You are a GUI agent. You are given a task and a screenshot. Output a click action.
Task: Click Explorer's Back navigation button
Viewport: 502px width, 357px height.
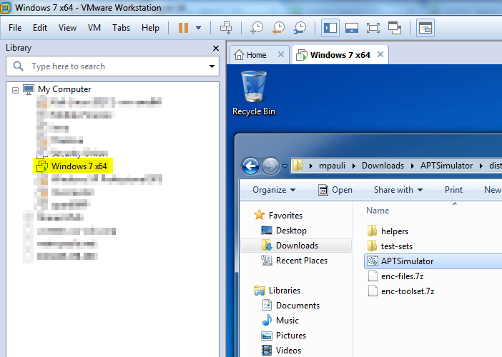(250, 166)
